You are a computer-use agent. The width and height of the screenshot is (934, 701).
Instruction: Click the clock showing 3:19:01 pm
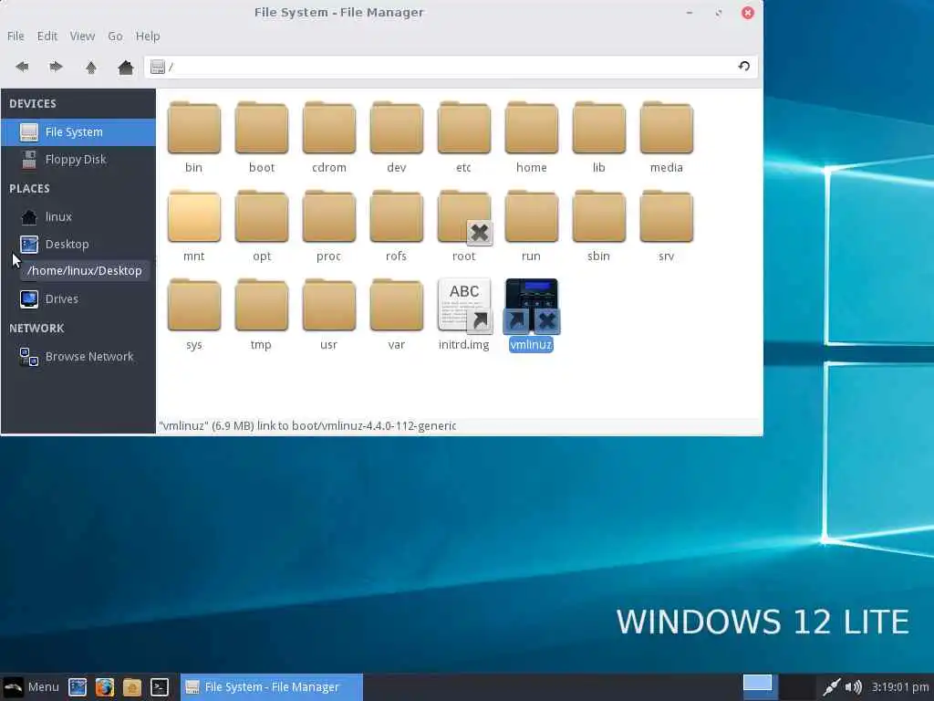tap(900, 686)
